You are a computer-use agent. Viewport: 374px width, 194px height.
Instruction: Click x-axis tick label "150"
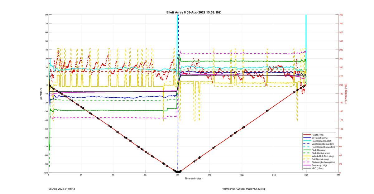pos(210,175)
